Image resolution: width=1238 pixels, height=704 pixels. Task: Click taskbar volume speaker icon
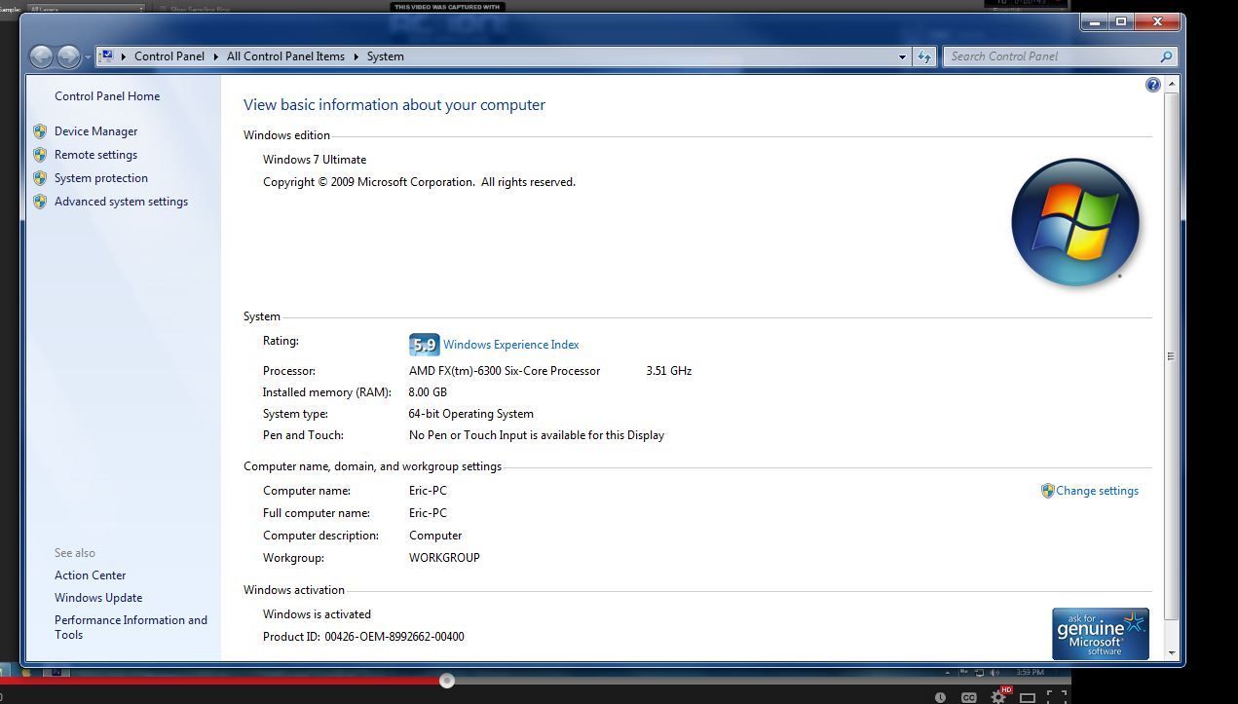[994, 672]
